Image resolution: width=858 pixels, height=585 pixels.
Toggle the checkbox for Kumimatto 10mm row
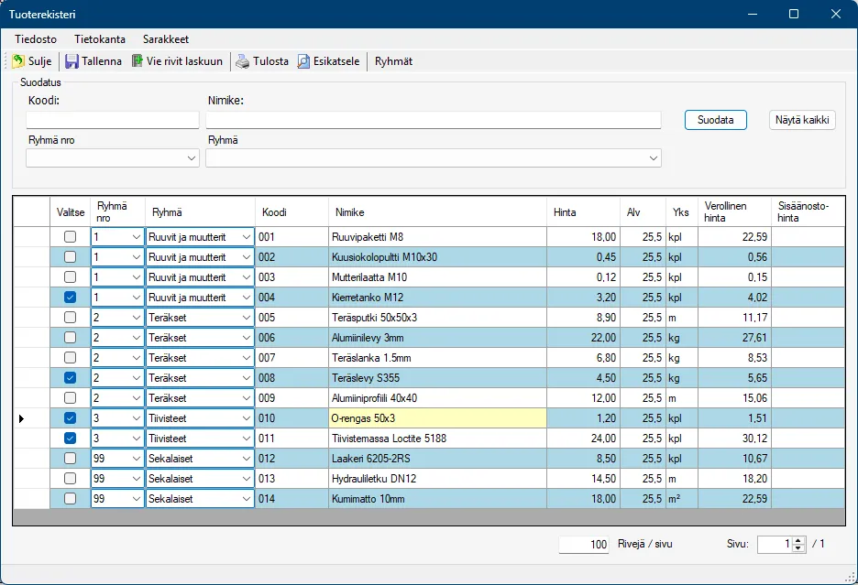[70, 499]
